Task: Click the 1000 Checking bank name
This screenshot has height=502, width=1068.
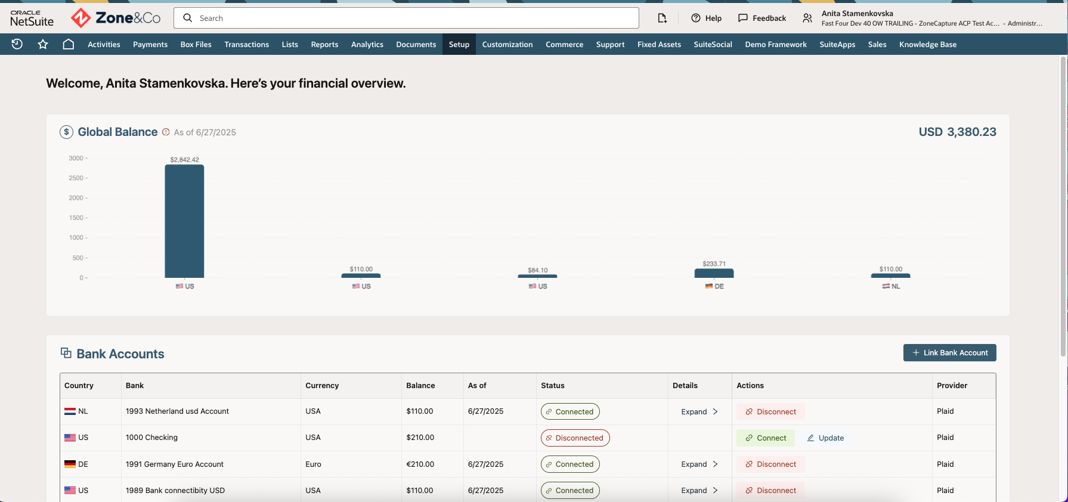Action: coord(151,438)
